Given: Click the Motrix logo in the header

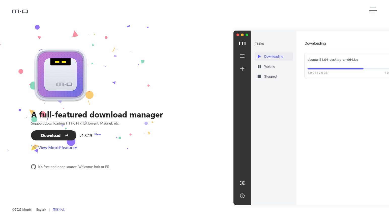Looking at the screenshot, I should coord(20,11).
